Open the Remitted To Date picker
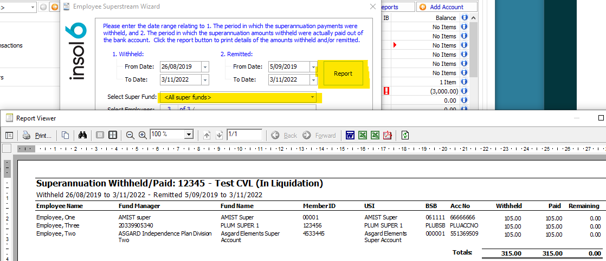Screen dimensions: 606x261 [x=313, y=80]
